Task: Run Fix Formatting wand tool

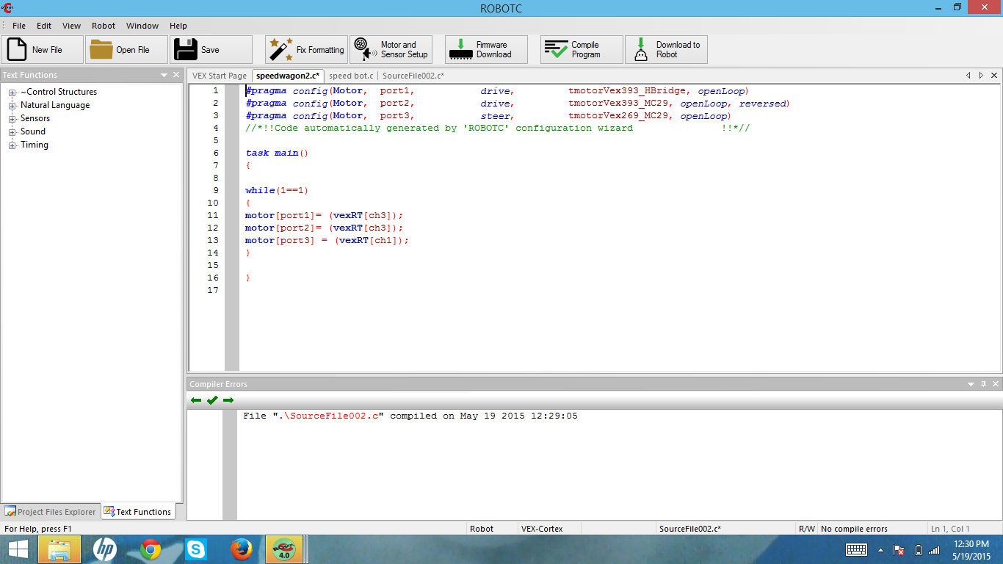Action: click(x=306, y=50)
